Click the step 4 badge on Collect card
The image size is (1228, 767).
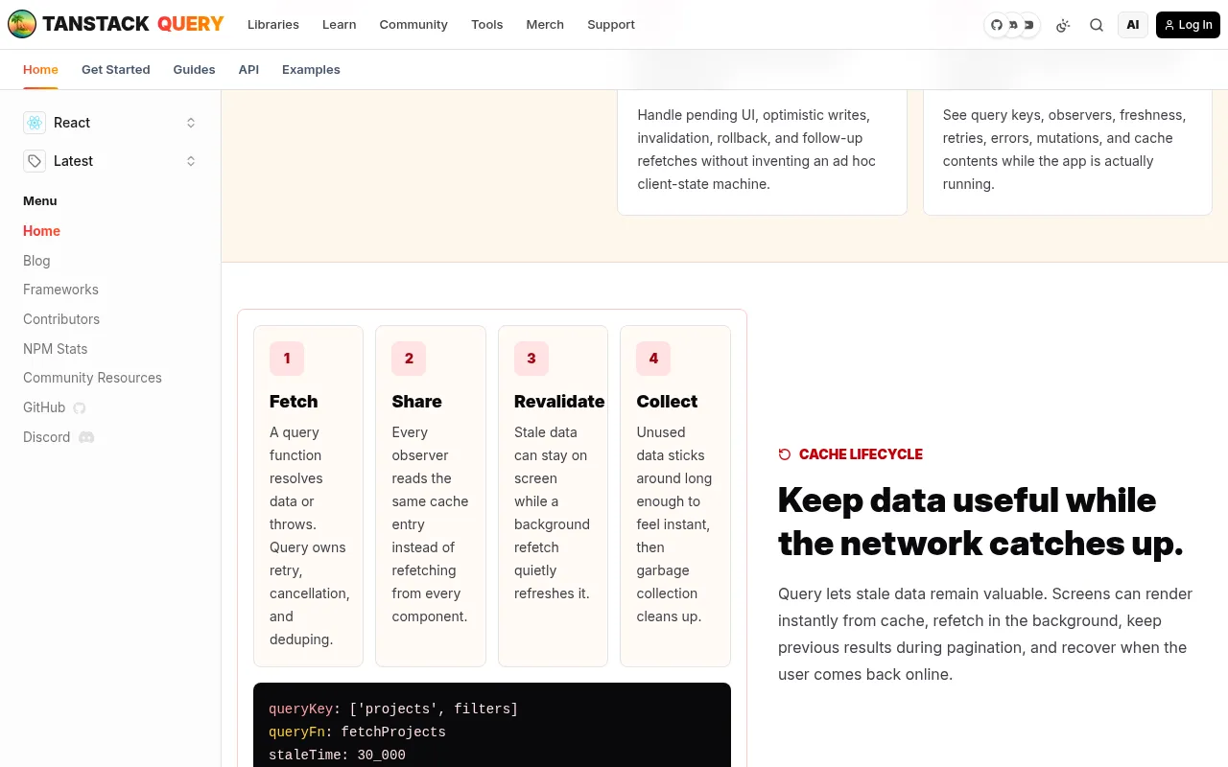click(653, 359)
